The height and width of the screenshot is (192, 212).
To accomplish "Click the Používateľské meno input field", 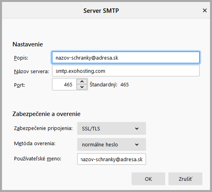I will pyautogui.click(x=112, y=159).
